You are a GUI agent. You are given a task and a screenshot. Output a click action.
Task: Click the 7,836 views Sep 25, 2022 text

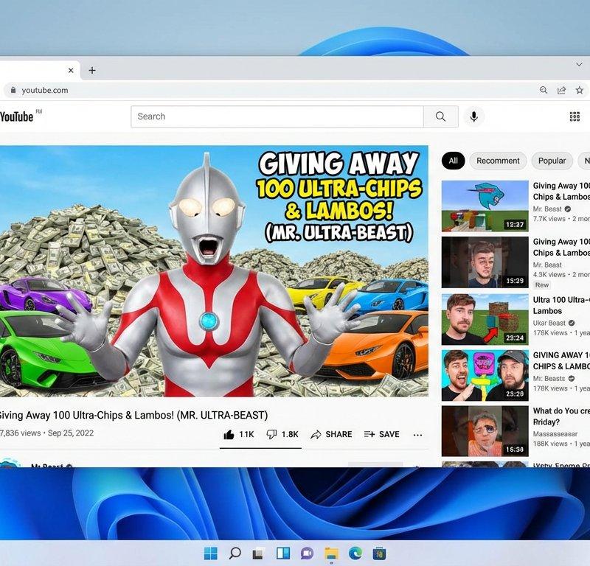pos(46,433)
